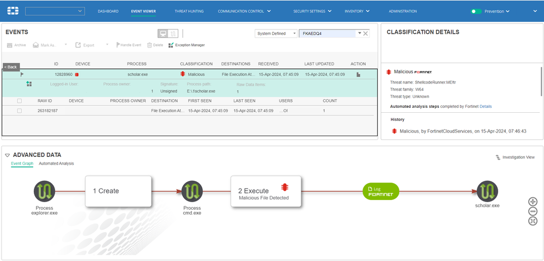Open the Administration tab
Screen dimensions: 544x261
[402, 11]
